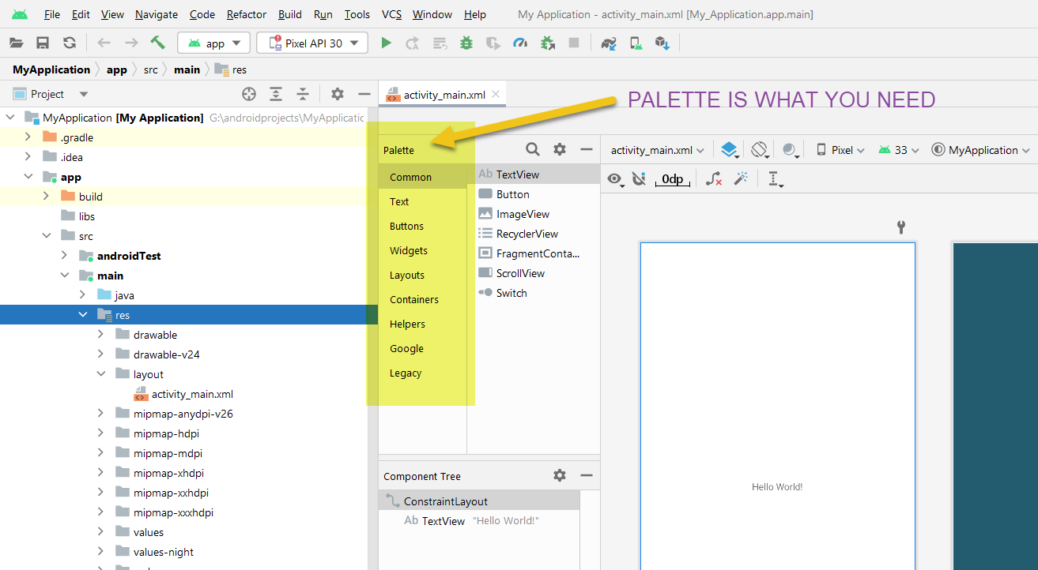Click the Back navigation arrow
Image resolution: width=1038 pixels, height=570 pixels.
click(104, 43)
